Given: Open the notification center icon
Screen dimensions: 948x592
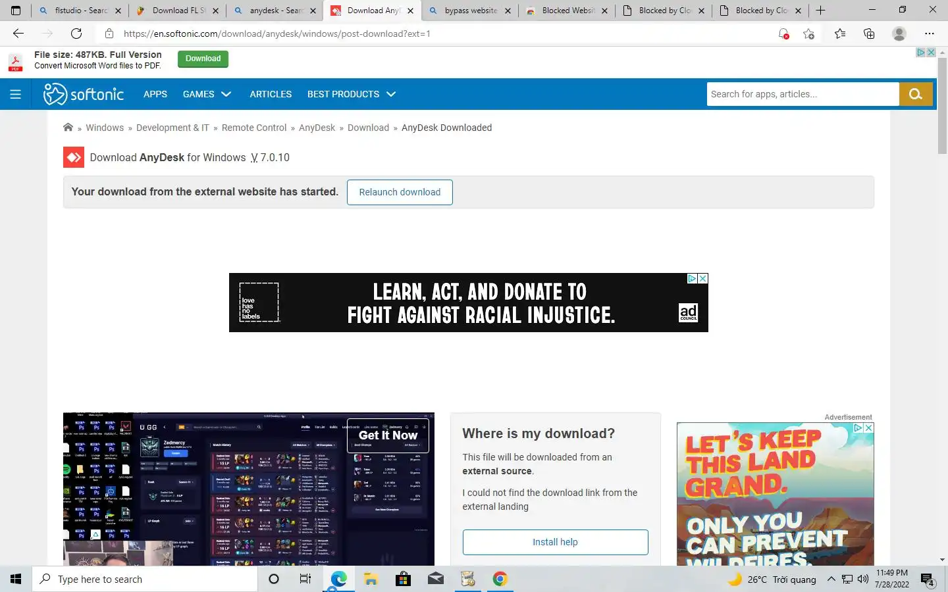Looking at the screenshot, I should [x=928, y=580].
